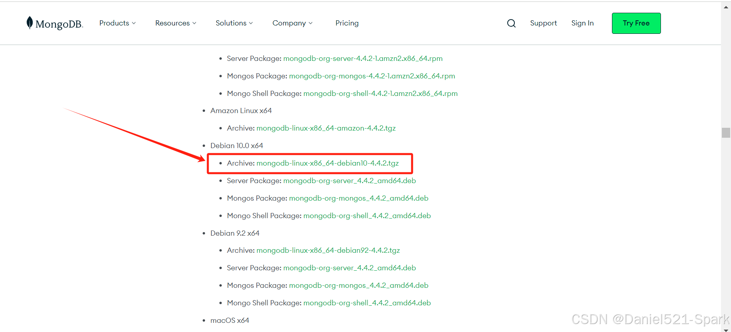Select the Debian 10.0 x64 heading text

point(236,146)
